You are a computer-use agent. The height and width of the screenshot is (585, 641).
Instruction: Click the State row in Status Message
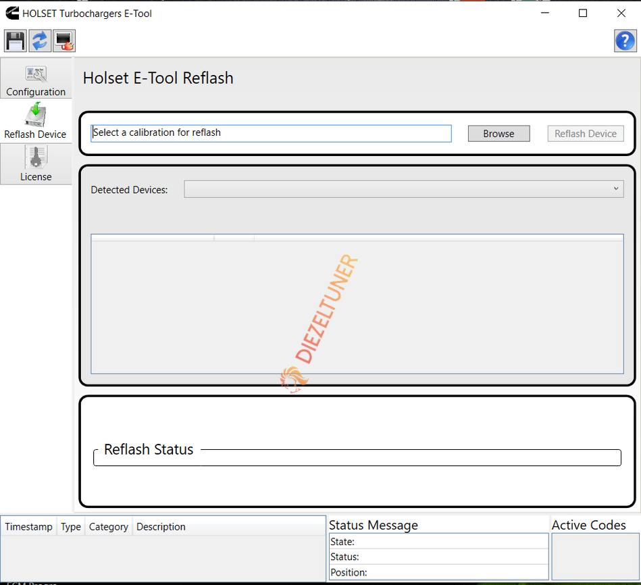click(438, 542)
